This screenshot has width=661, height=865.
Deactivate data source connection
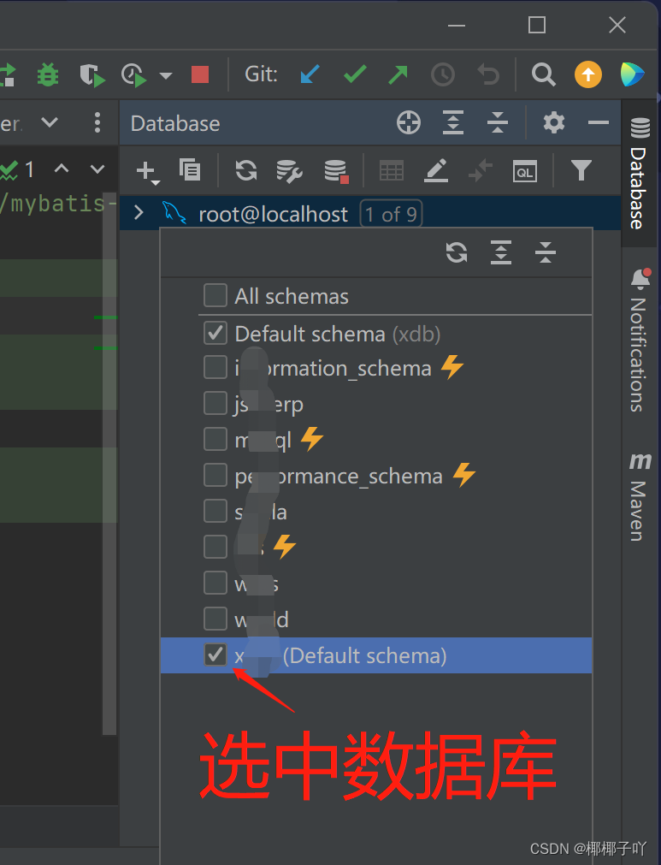[x=336, y=171]
